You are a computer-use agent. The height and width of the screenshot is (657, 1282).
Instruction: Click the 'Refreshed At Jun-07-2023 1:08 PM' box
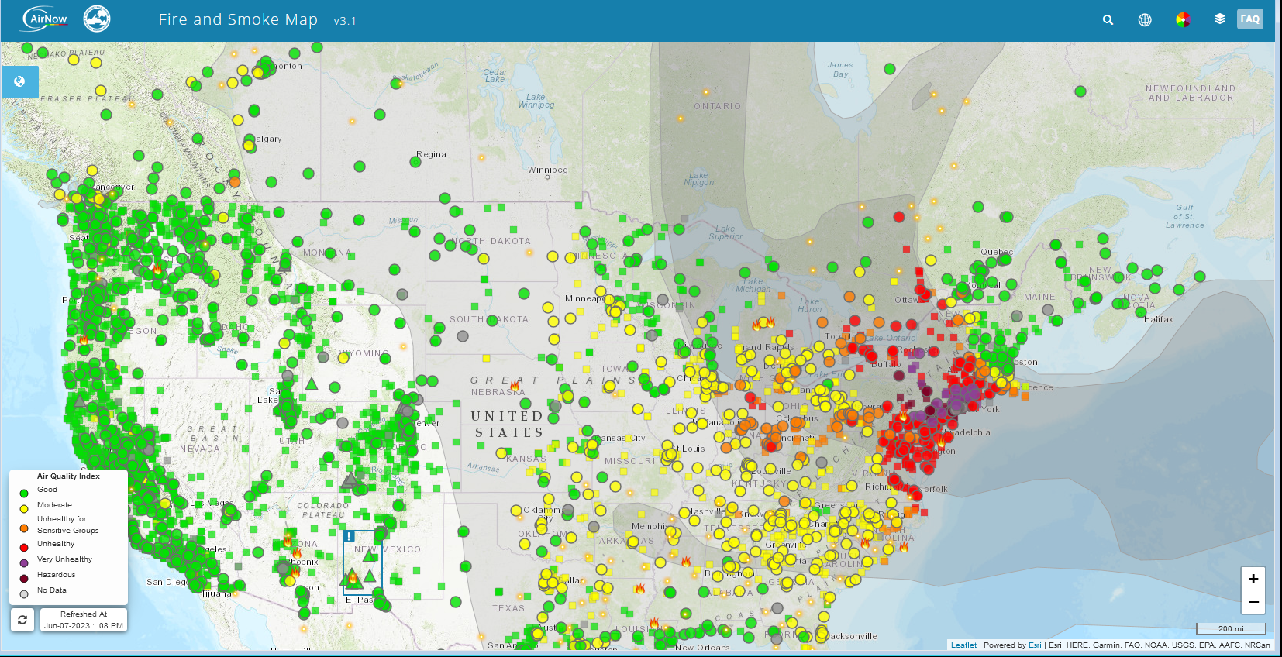84,620
